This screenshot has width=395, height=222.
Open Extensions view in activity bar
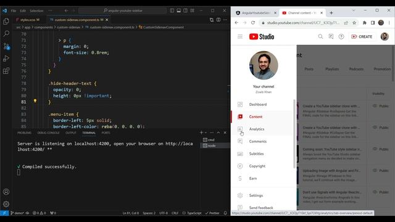click(x=6, y=71)
